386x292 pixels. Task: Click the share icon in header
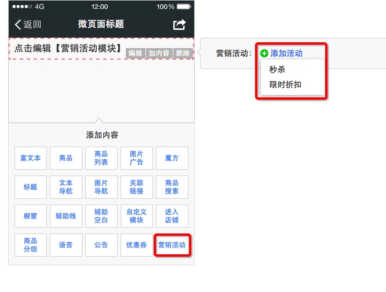[x=179, y=24]
